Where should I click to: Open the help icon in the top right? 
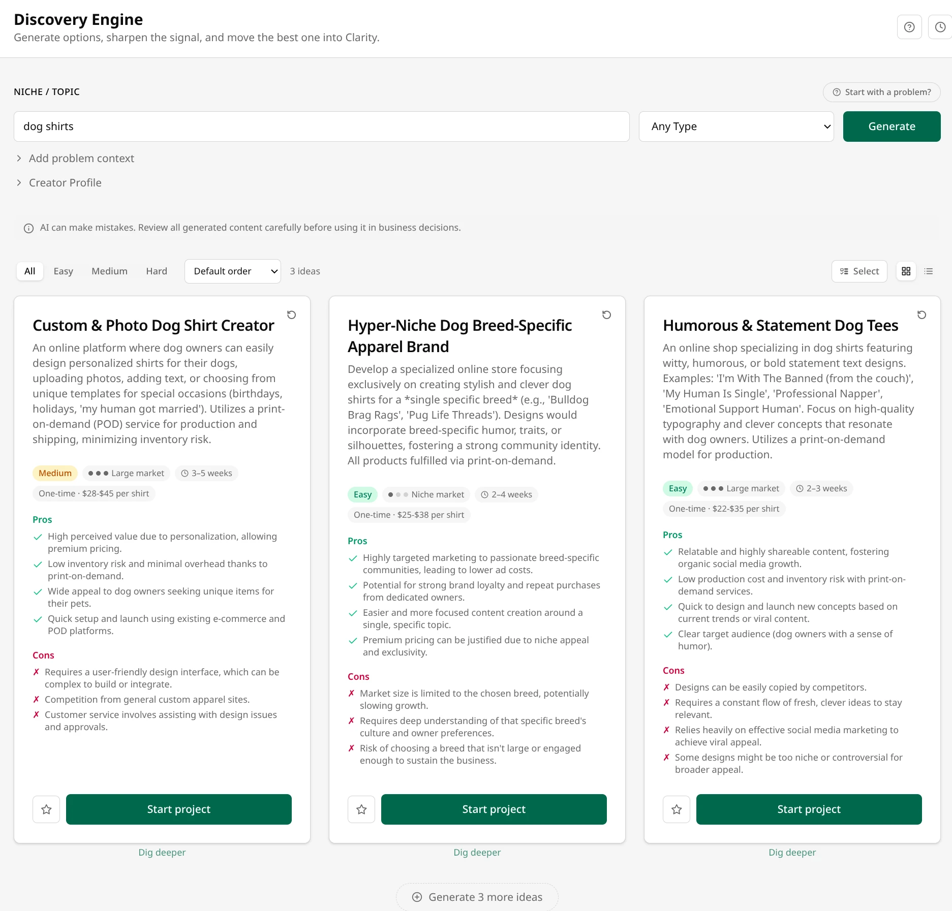coord(909,27)
